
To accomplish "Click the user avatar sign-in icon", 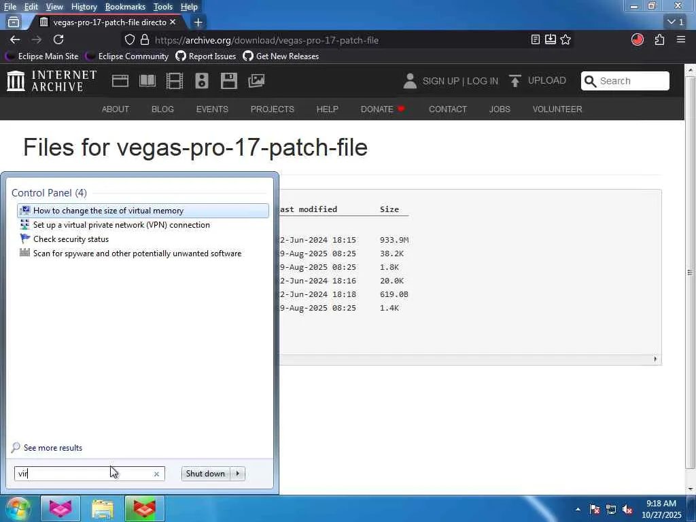I will [410, 81].
